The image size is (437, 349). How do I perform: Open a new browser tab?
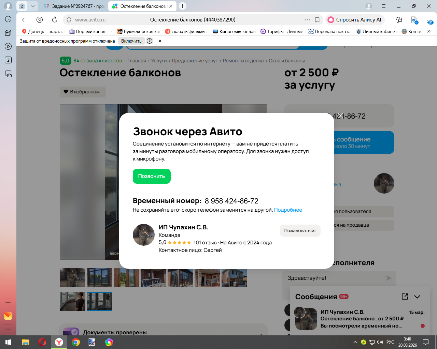(x=183, y=6)
